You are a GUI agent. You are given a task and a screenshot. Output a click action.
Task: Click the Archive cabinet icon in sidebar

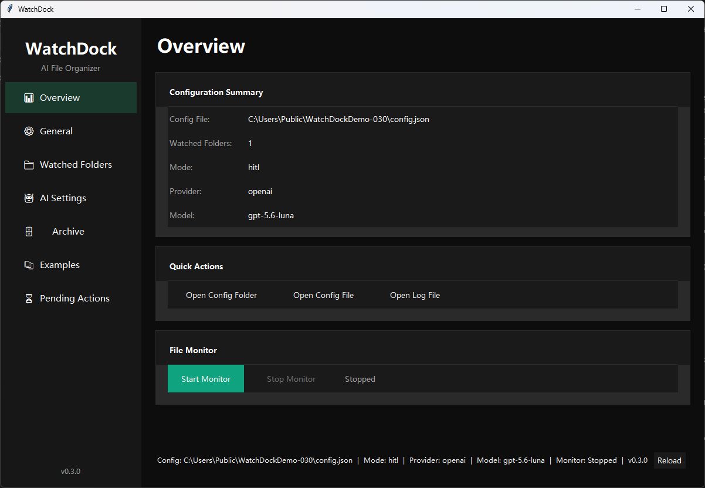click(29, 232)
